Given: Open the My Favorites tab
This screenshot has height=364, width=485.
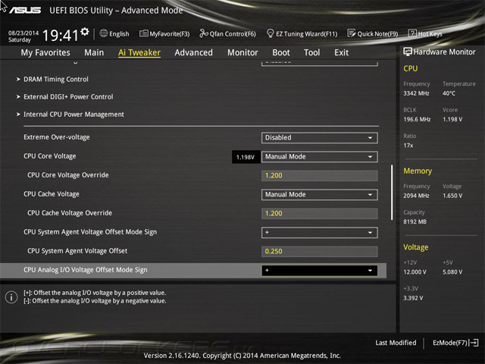Looking at the screenshot, I should pos(45,52).
